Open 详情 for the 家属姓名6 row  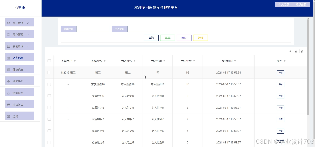[x=281, y=131]
